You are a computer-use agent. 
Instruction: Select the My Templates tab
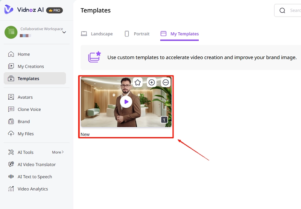[179, 34]
